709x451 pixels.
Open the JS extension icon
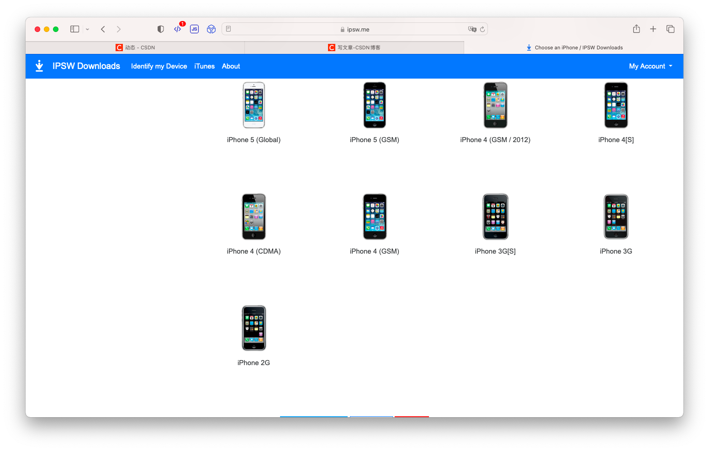coord(195,29)
